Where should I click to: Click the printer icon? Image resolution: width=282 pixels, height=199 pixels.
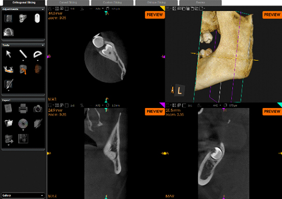click(23, 109)
